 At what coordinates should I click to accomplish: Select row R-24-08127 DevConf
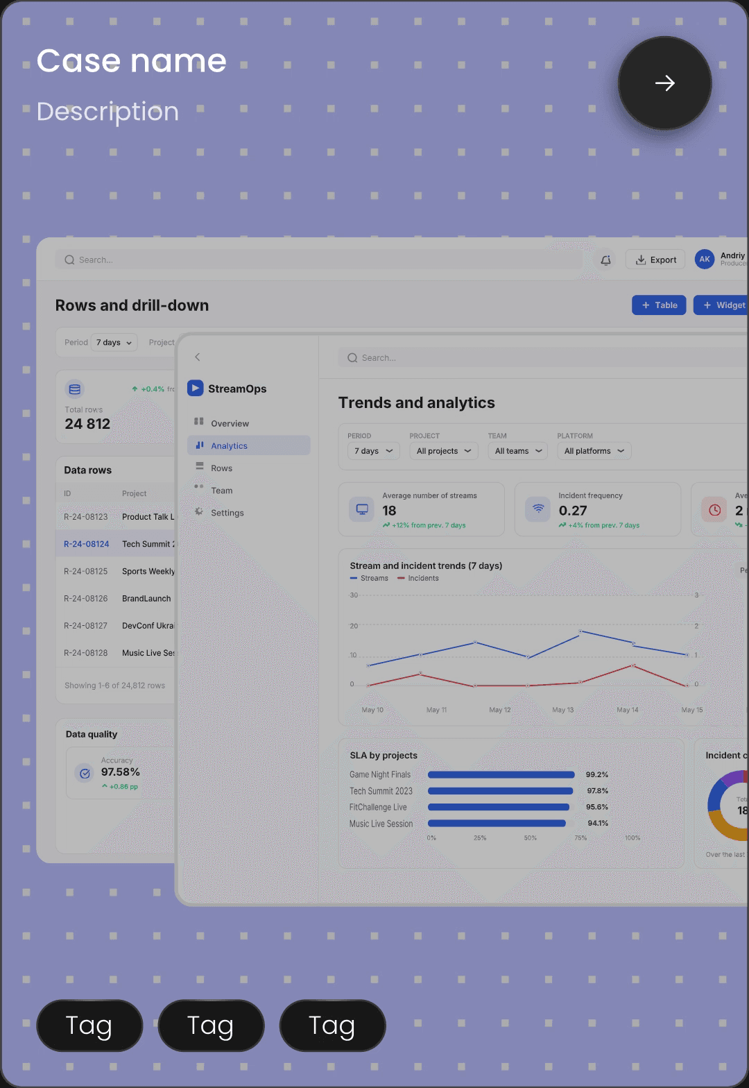(115, 625)
